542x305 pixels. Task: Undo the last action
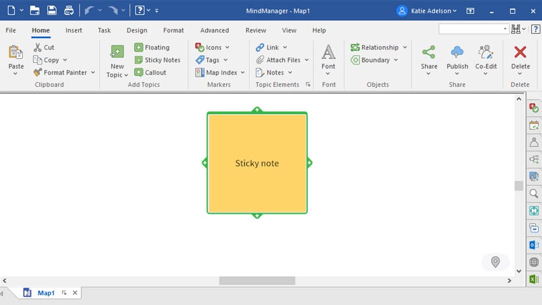(x=89, y=10)
